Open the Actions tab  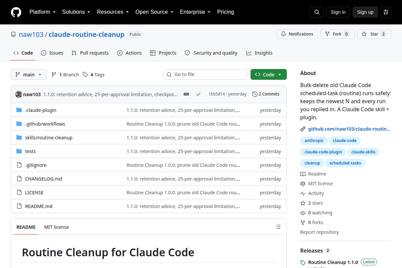[x=130, y=53]
